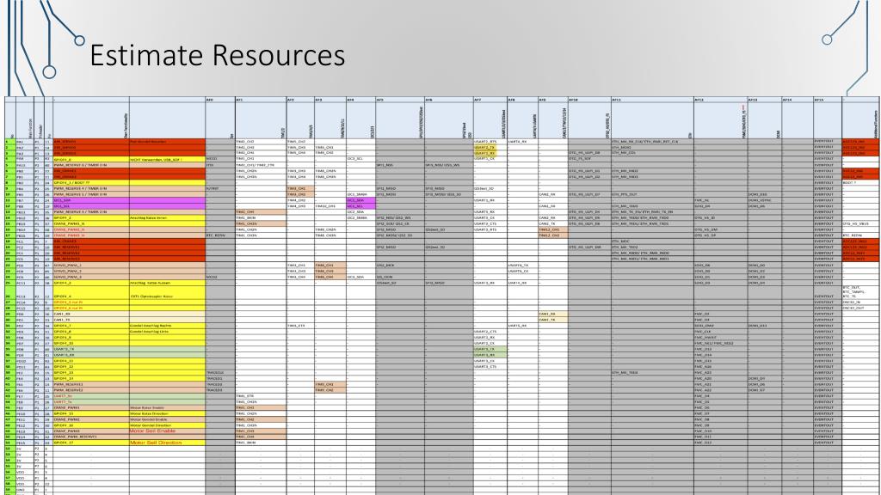Select the AF12 column header
Screen dimensions: 881x495
click(721, 100)
